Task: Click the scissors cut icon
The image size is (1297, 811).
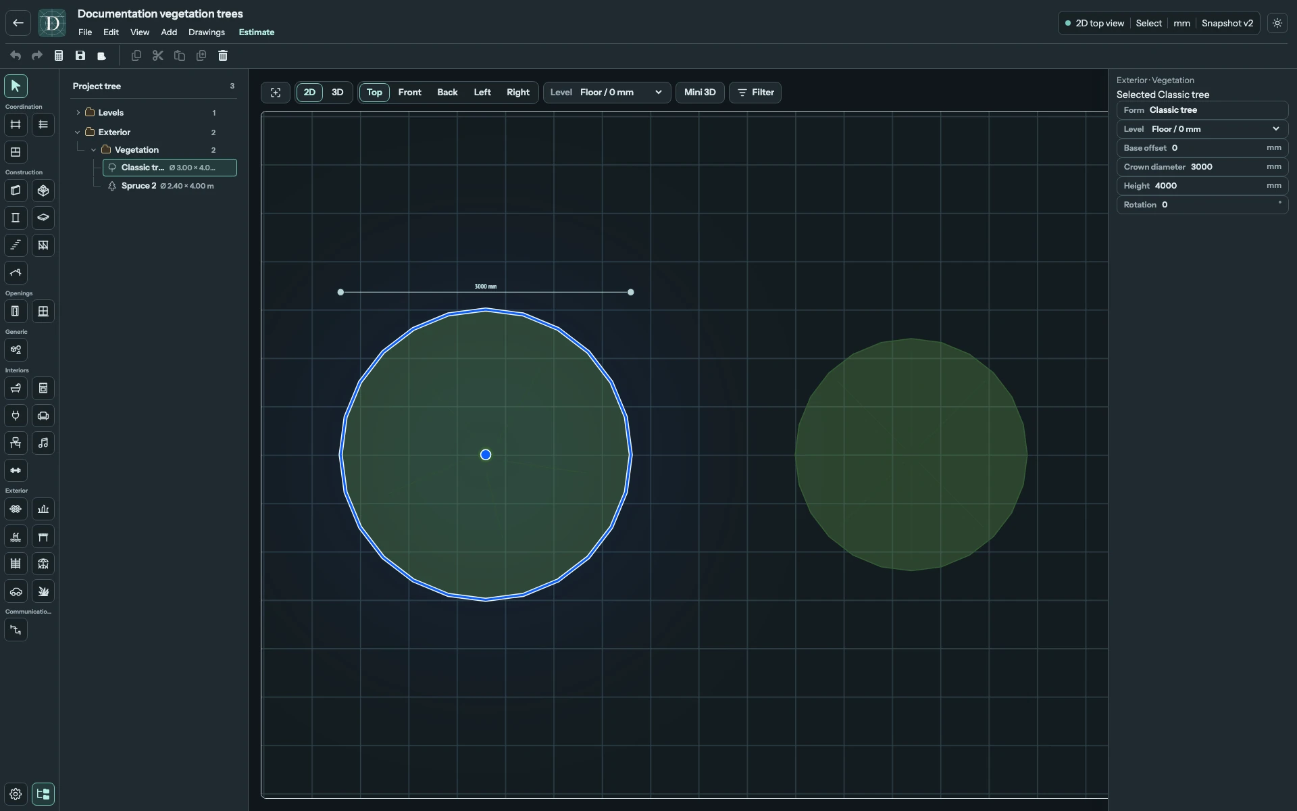Action: 158,55
